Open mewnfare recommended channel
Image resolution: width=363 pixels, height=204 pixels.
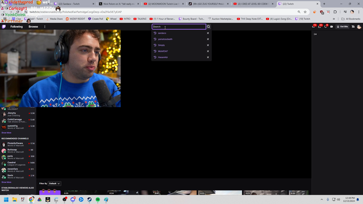[x=18, y=170]
